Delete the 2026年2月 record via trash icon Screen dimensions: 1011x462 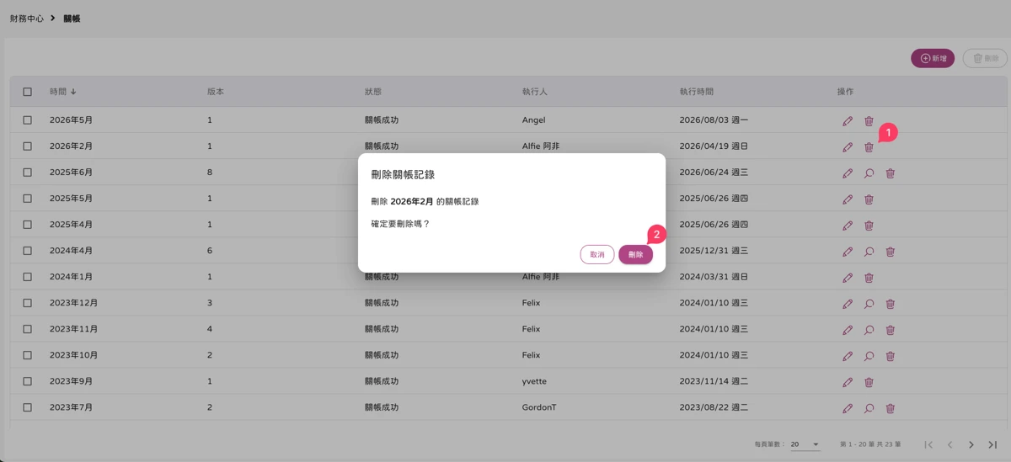pos(869,147)
